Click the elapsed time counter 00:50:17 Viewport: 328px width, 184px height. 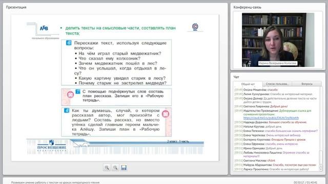point(299,182)
